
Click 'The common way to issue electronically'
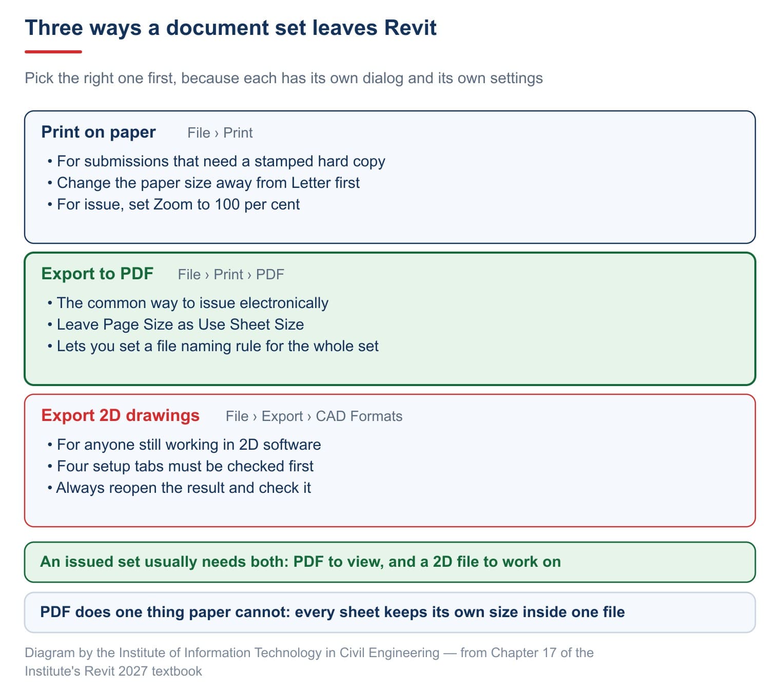pyautogui.click(x=192, y=303)
